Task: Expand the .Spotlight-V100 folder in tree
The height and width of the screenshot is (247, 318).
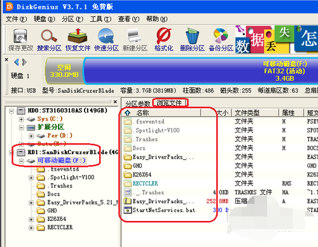Action: pos(31,178)
